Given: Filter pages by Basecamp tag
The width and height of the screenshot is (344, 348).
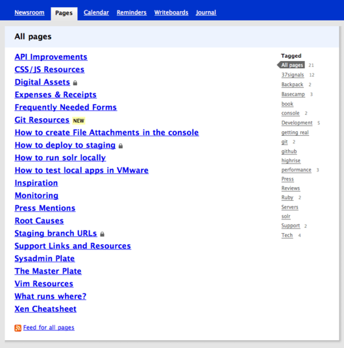Looking at the screenshot, I should 293,94.
